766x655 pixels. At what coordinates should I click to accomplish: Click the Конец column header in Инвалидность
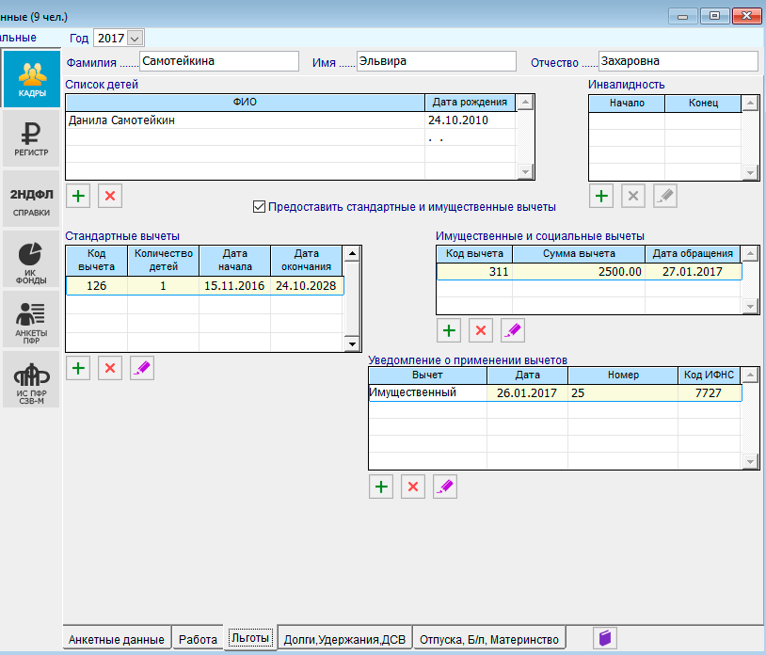pyautogui.click(x=704, y=104)
